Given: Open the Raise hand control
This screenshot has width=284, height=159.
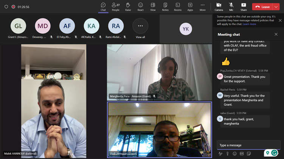Looking at the screenshot, I should (128, 6).
